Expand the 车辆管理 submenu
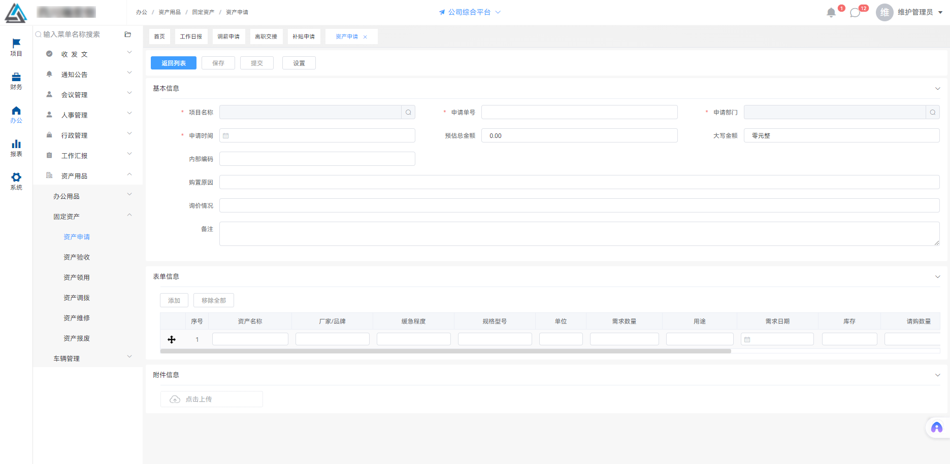Image resolution: width=950 pixels, height=464 pixels. click(x=129, y=356)
